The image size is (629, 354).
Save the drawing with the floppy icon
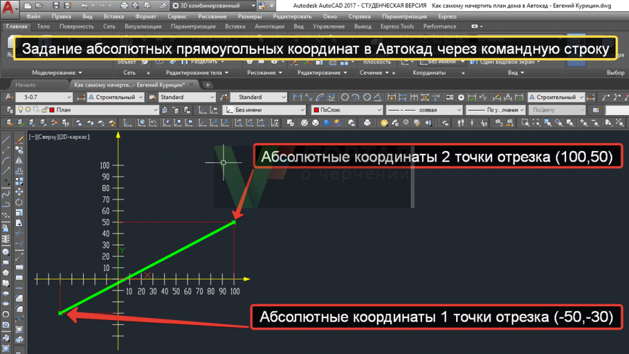56,6
